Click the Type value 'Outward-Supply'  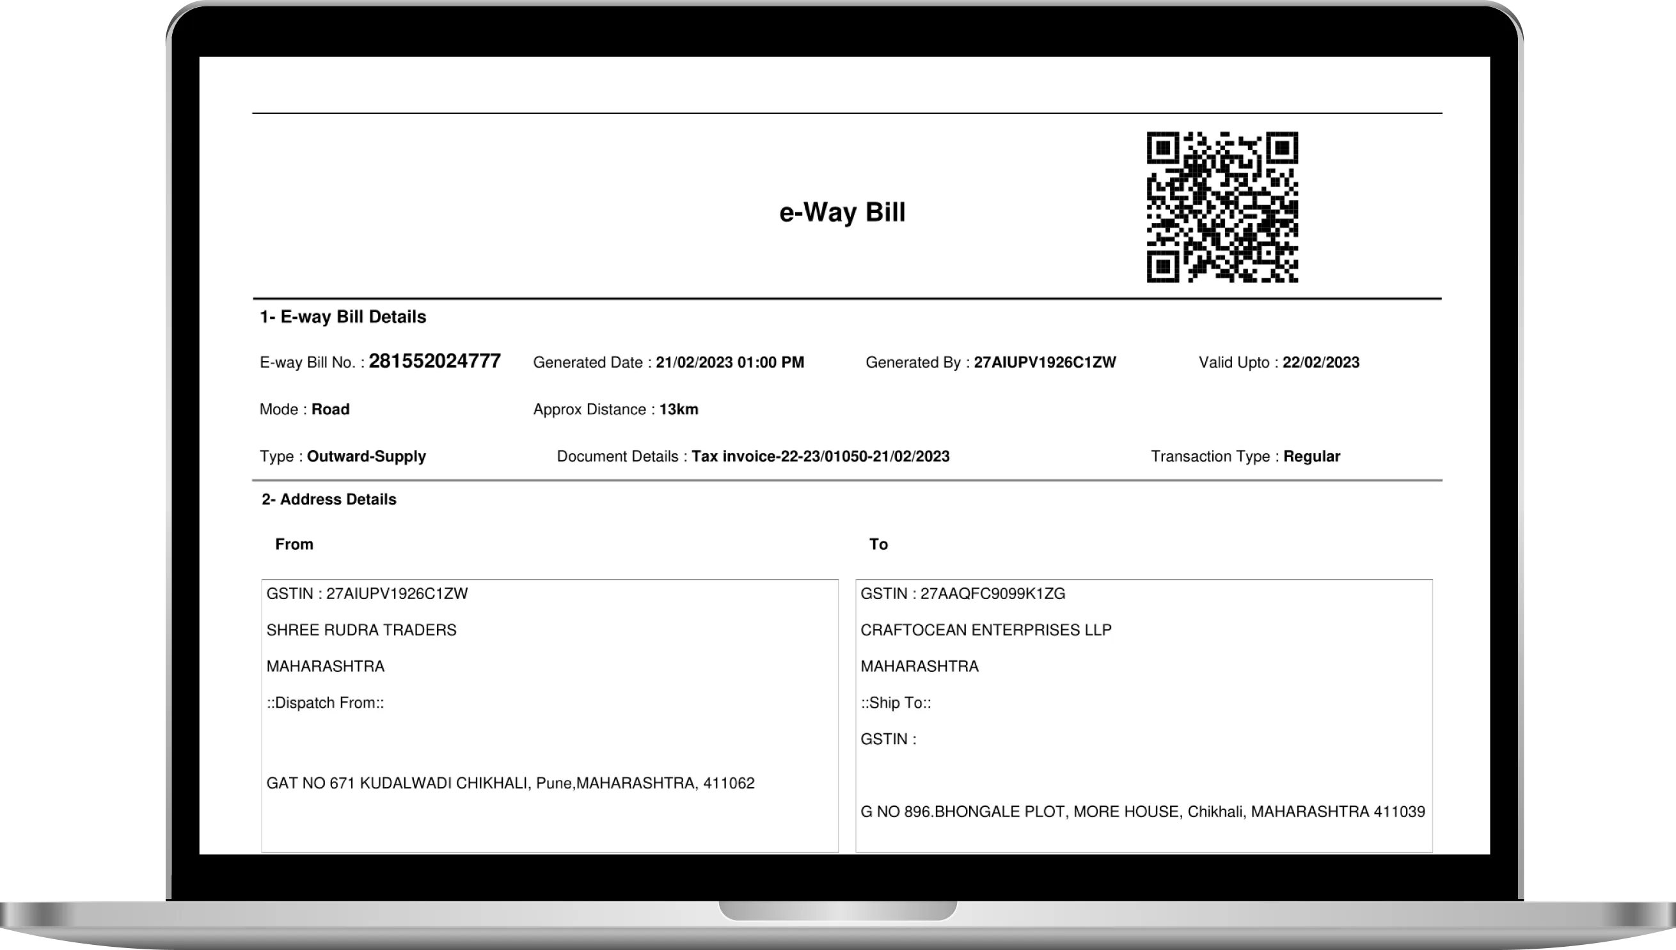point(367,456)
